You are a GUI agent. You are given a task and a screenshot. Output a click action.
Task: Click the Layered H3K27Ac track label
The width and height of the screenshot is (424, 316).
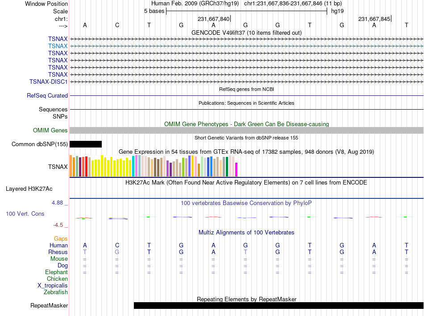29,189
